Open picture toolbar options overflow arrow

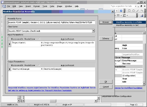coord(145,16)
